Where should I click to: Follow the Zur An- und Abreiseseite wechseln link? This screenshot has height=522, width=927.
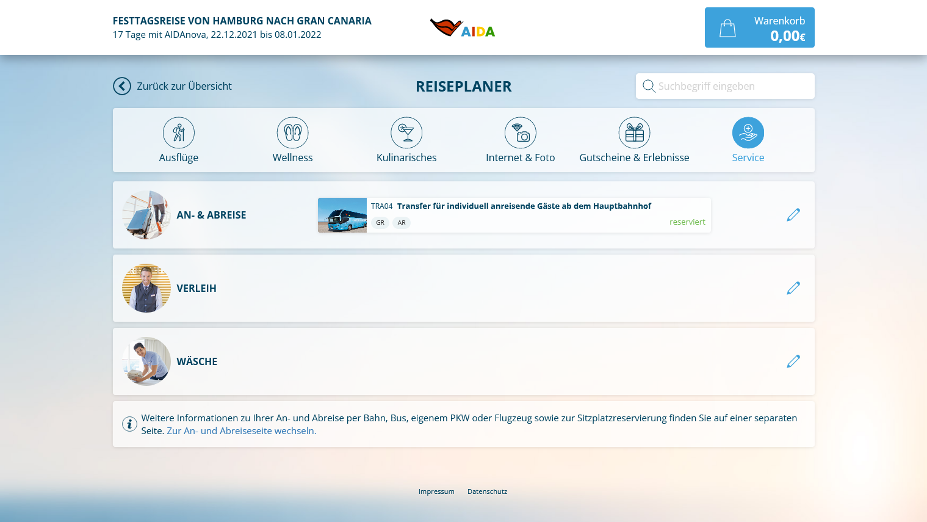(x=241, y=431)
